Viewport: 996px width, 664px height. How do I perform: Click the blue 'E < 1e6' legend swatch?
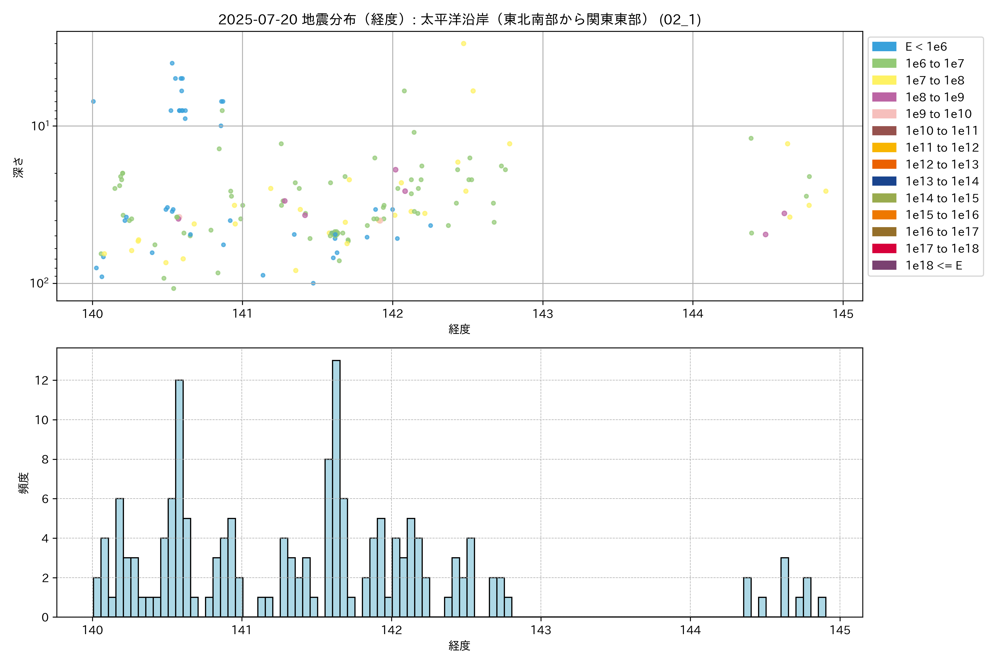point(884,46)
